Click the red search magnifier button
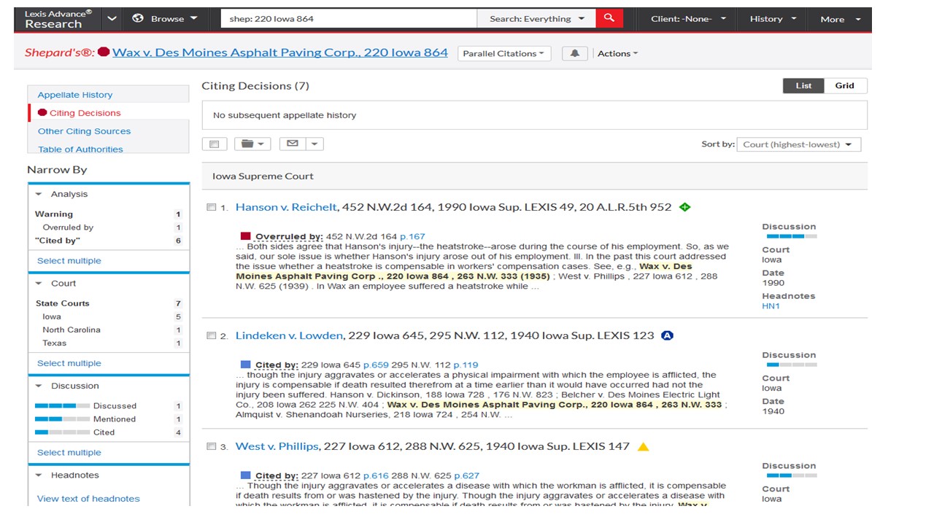934x525 pixels. tap(609, 18)
